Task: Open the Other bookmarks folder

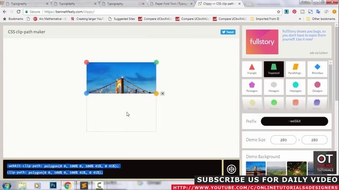Action: [x=321, y=19]
